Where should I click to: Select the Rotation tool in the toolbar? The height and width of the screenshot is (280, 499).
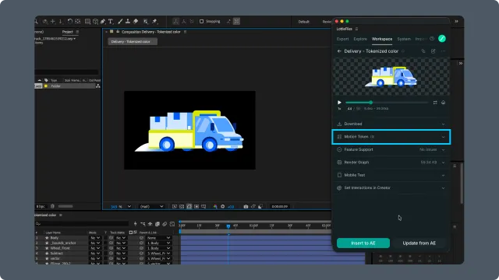(69, 21)
